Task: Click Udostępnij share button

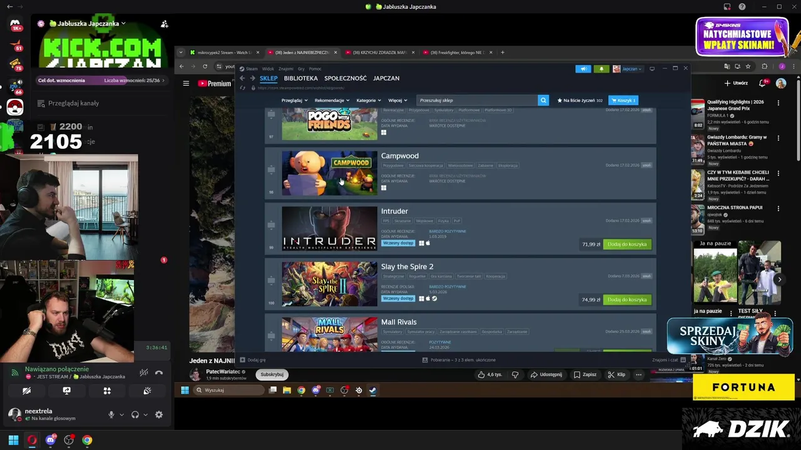Action: click(546, 374)
